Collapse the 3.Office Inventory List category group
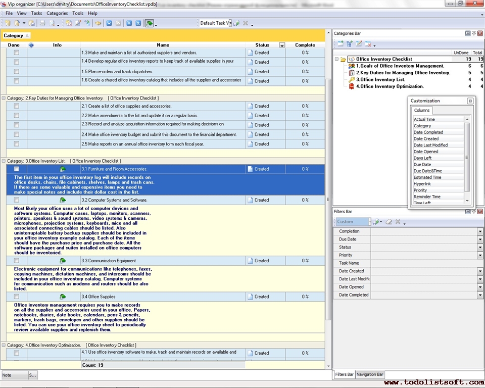 (4, 161)
